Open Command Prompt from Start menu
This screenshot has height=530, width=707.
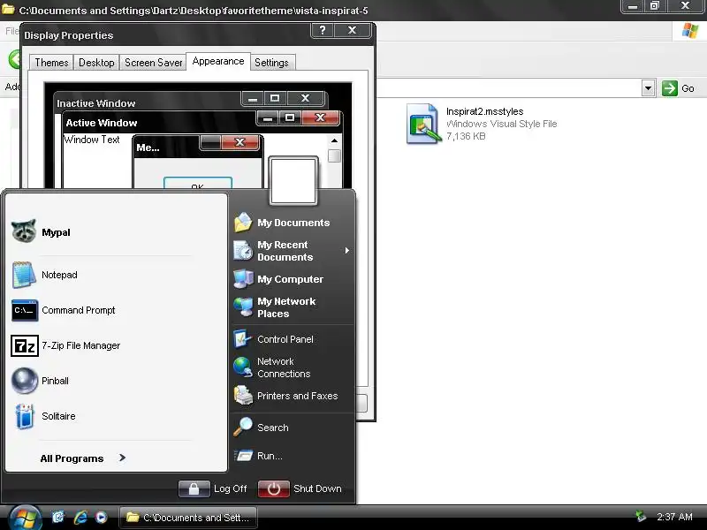[63, 310]
